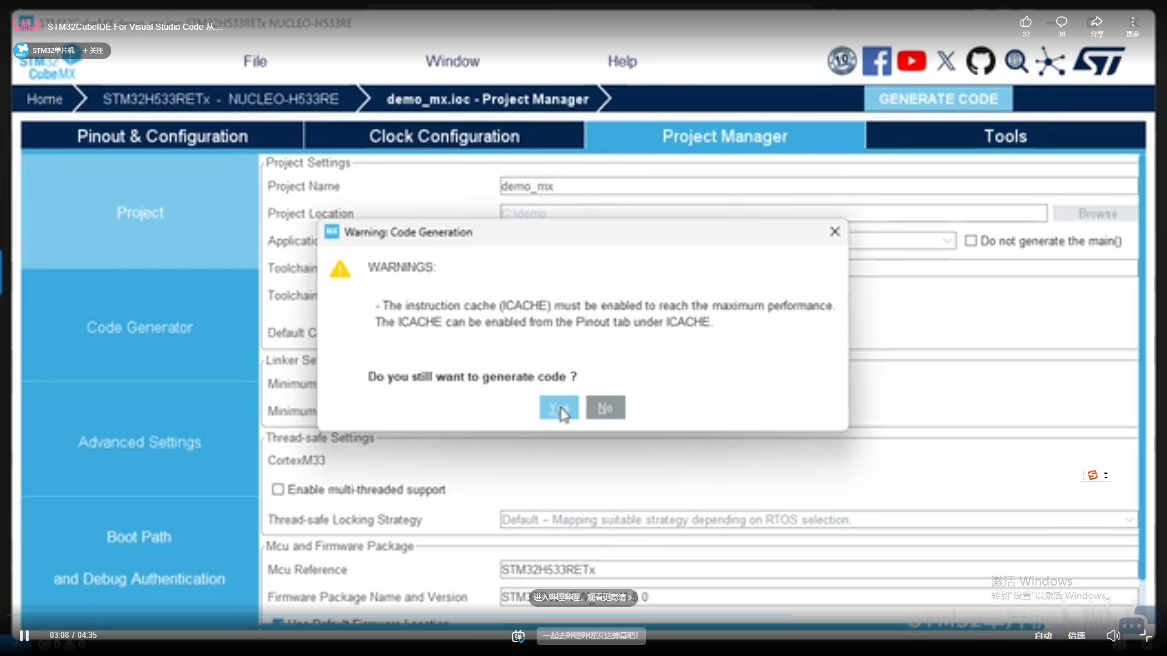Click the Sogou input method icon

coord(1092,475)
